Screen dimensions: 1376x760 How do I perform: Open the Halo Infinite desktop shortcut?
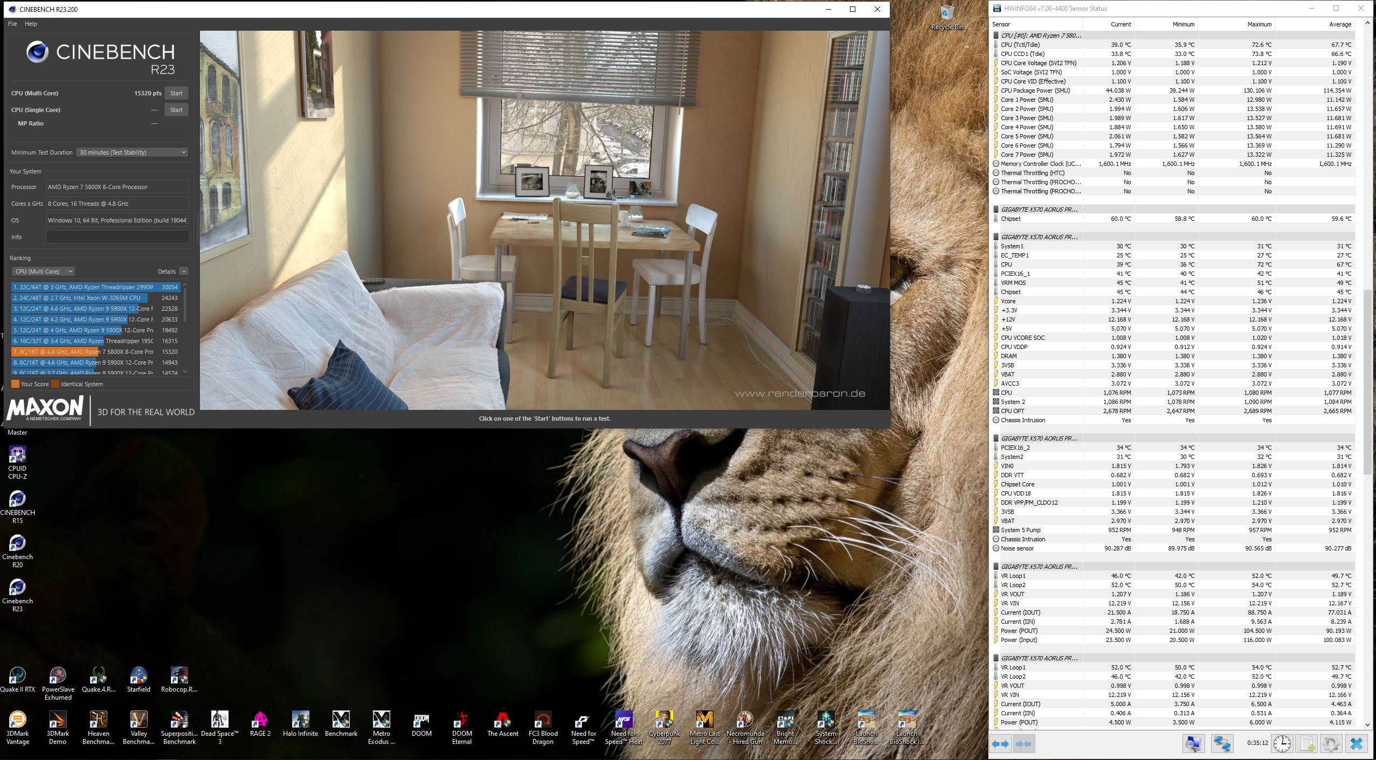300,724
